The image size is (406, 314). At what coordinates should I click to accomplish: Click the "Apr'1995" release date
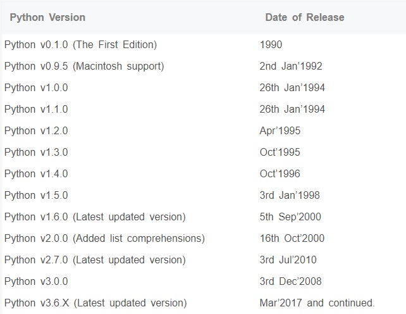pyautogui.click(x=280, y=130)
